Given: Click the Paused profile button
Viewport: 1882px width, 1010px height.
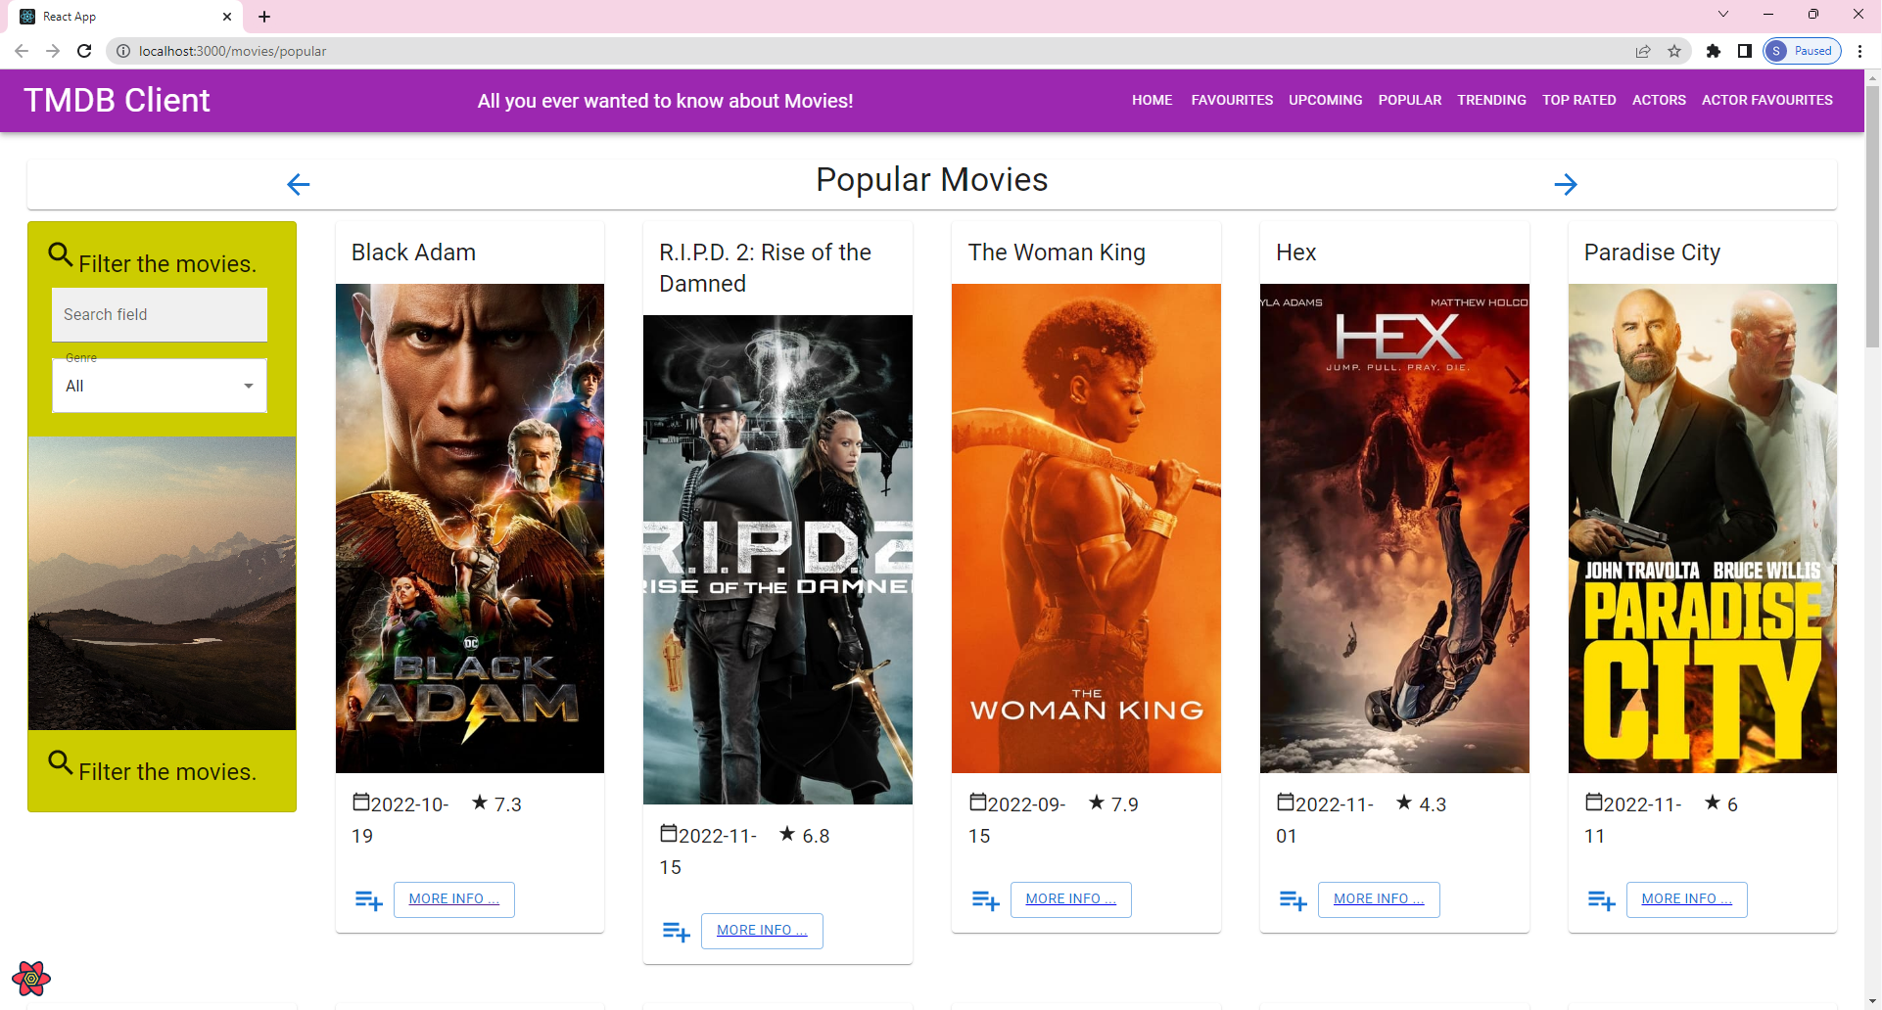Looking at the screenshot, I should tap(1802, 51).
